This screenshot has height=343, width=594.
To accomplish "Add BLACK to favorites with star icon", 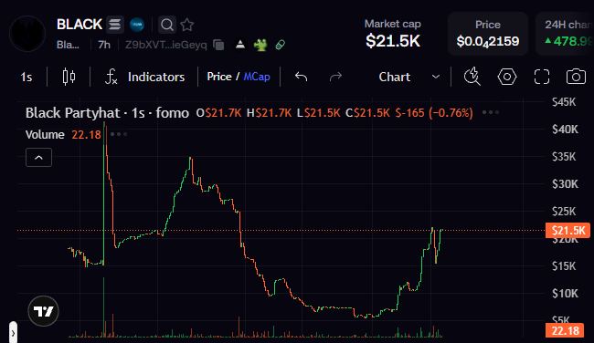I will point(187,25).
